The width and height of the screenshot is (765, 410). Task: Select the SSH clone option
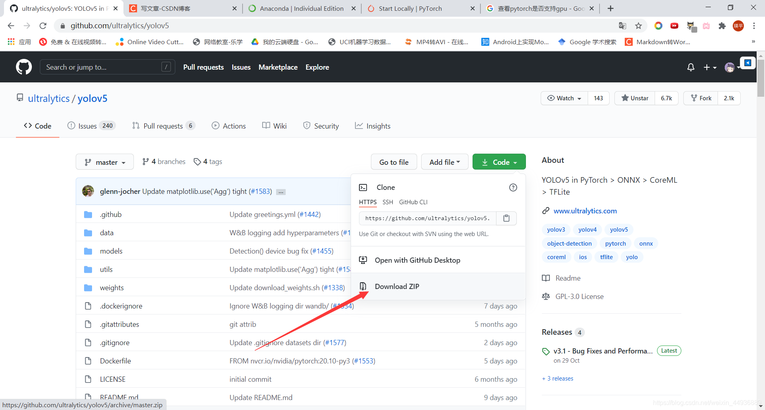(x=388, y=202)
